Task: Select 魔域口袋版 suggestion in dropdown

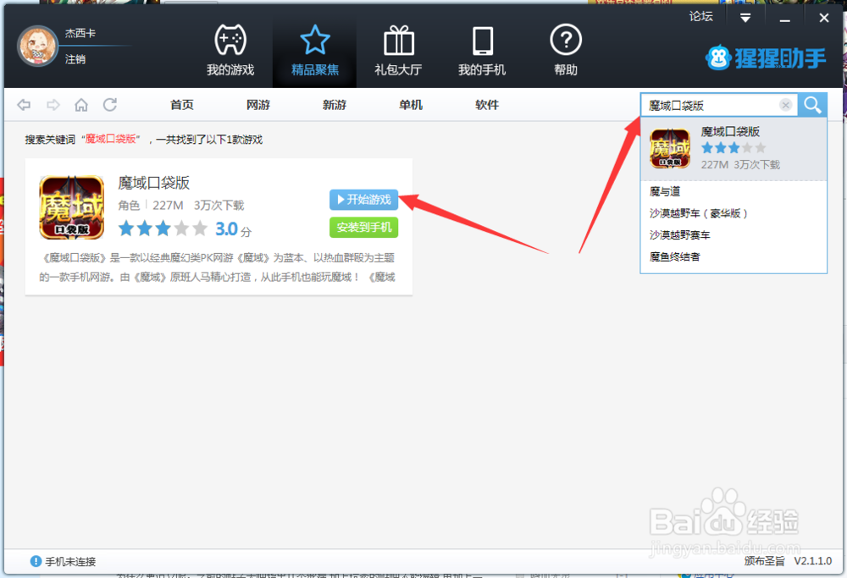Action: tap(734, 148)
